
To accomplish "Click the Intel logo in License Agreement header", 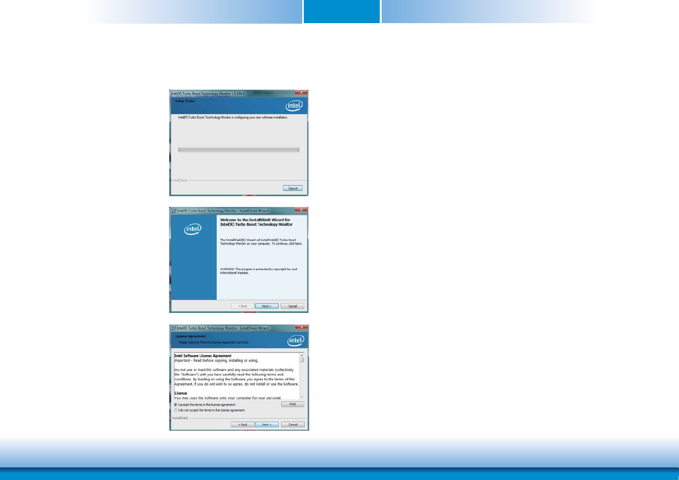I will click(296, 341).
